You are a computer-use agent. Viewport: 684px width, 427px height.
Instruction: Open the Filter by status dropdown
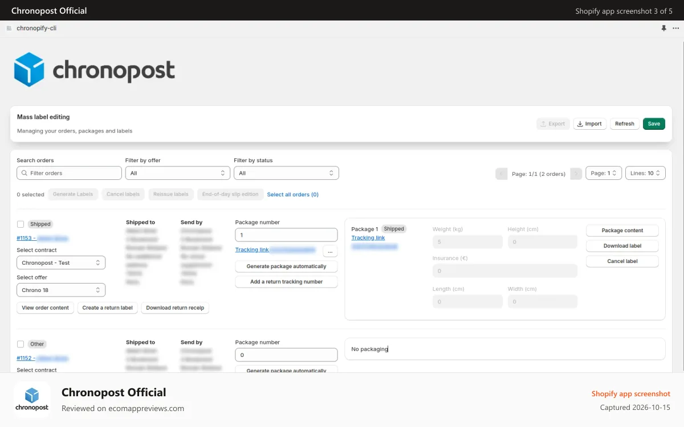pyautogui.click(x=286, y=173)
